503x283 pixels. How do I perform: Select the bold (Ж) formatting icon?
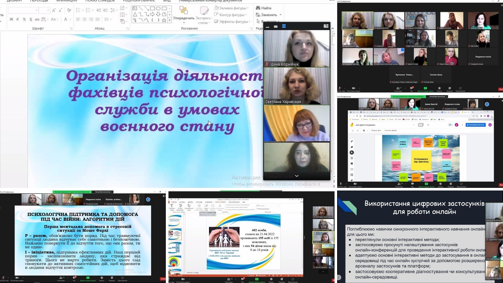[11, 19]
